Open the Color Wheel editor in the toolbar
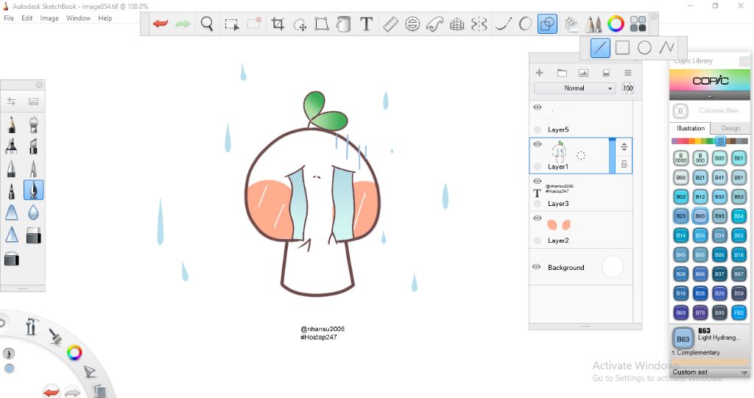The width and height of the screenshot is (754, 398). click(x=616, y=24)
